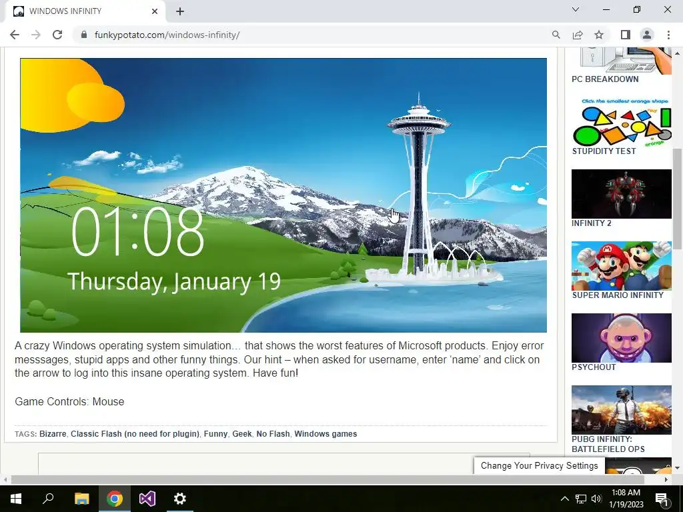
Task: Open File Explorer from the taskbar
Action: 81,499
